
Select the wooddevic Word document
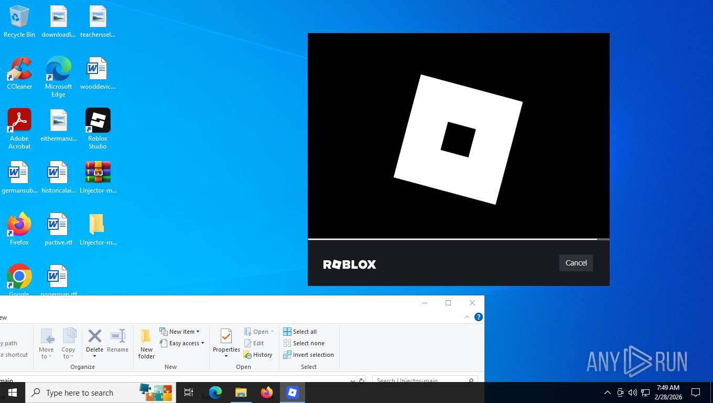pyautogui.click(x=98, y=73)
